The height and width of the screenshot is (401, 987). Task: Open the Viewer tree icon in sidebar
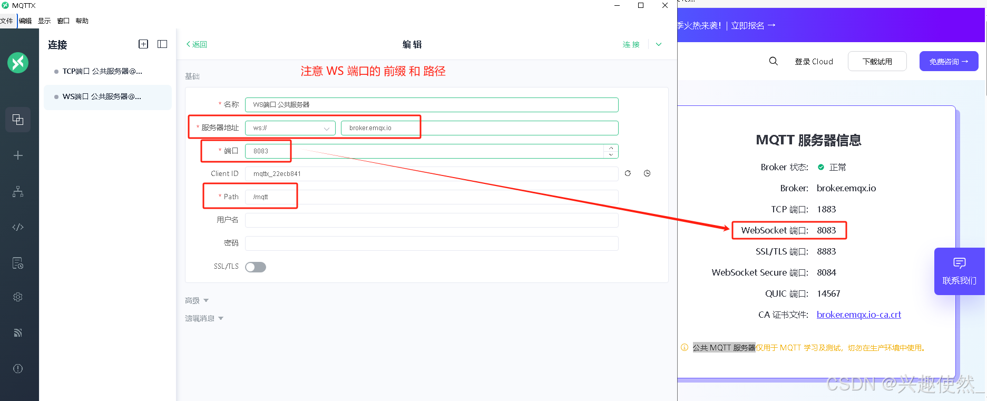[x=18, y=191]
